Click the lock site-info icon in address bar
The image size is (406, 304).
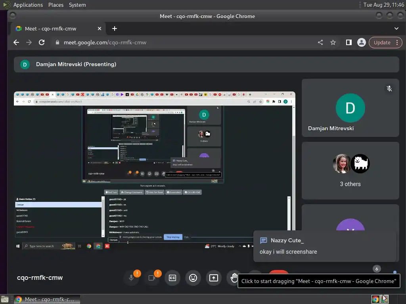(57, 42)
